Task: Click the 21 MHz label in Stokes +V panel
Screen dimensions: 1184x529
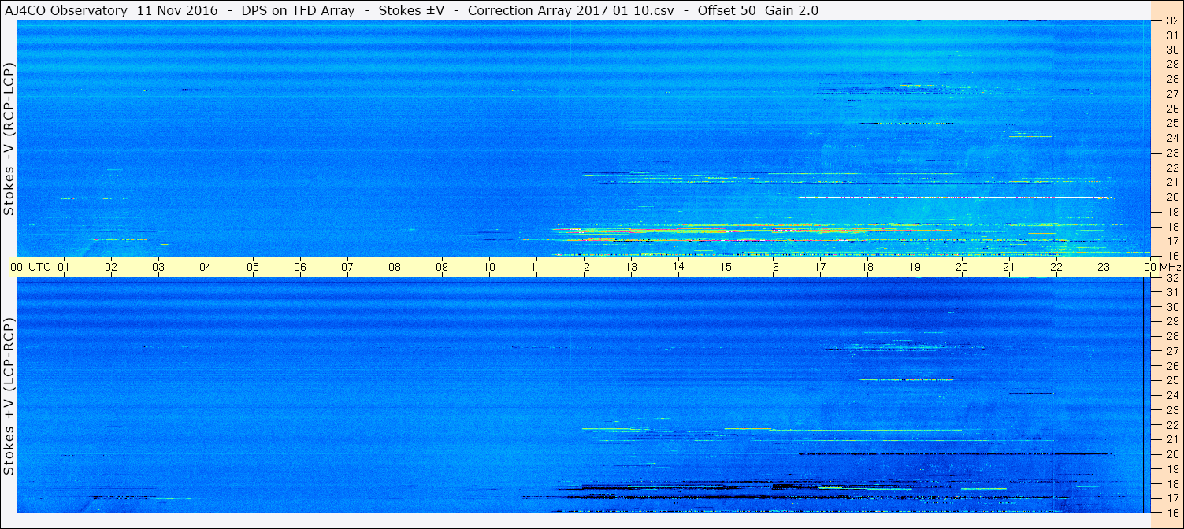Action: point(1172,439)
